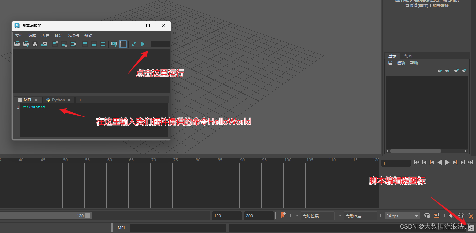Click the current frame field showing 1
Image resolution: width=476 pixels, height=233 pixels.
click(396, 163)
